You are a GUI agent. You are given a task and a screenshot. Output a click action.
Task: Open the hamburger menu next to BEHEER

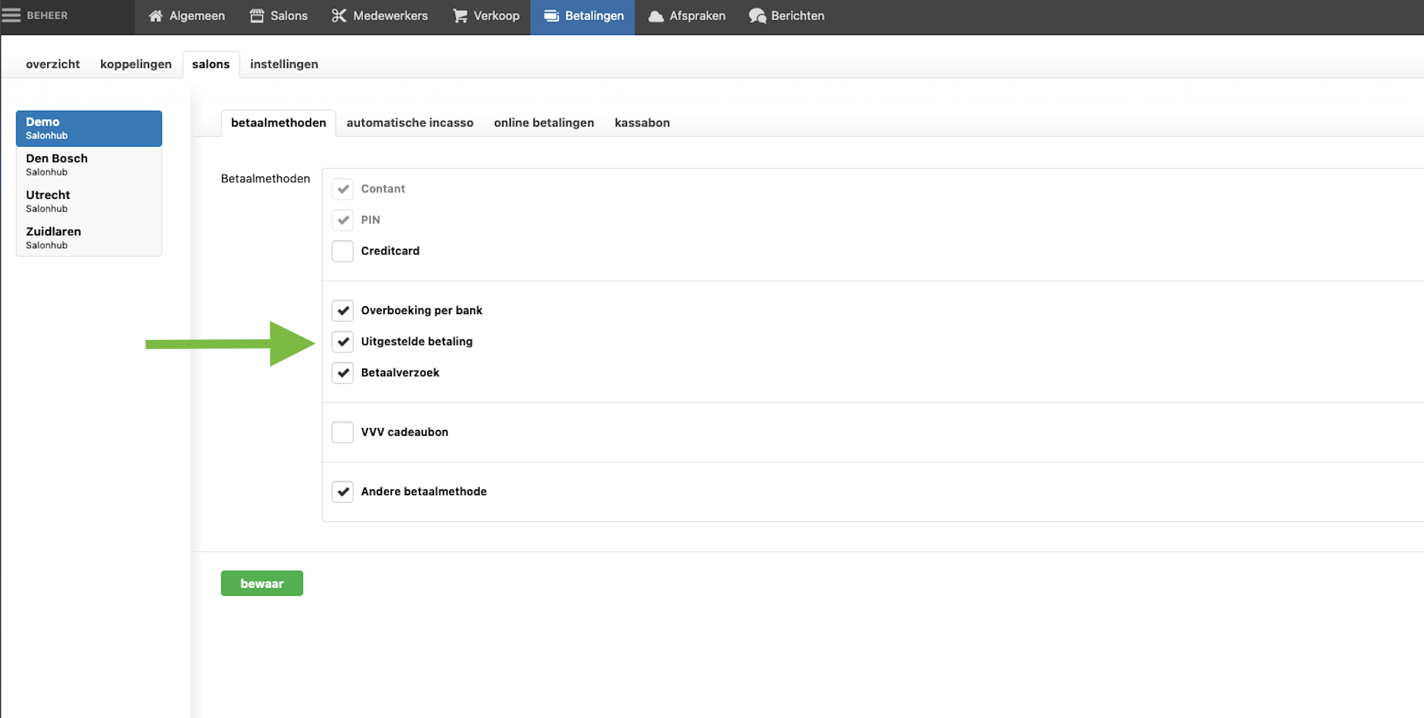tap(11, 15)
